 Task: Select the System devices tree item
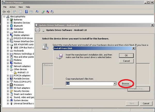[21, 100]
